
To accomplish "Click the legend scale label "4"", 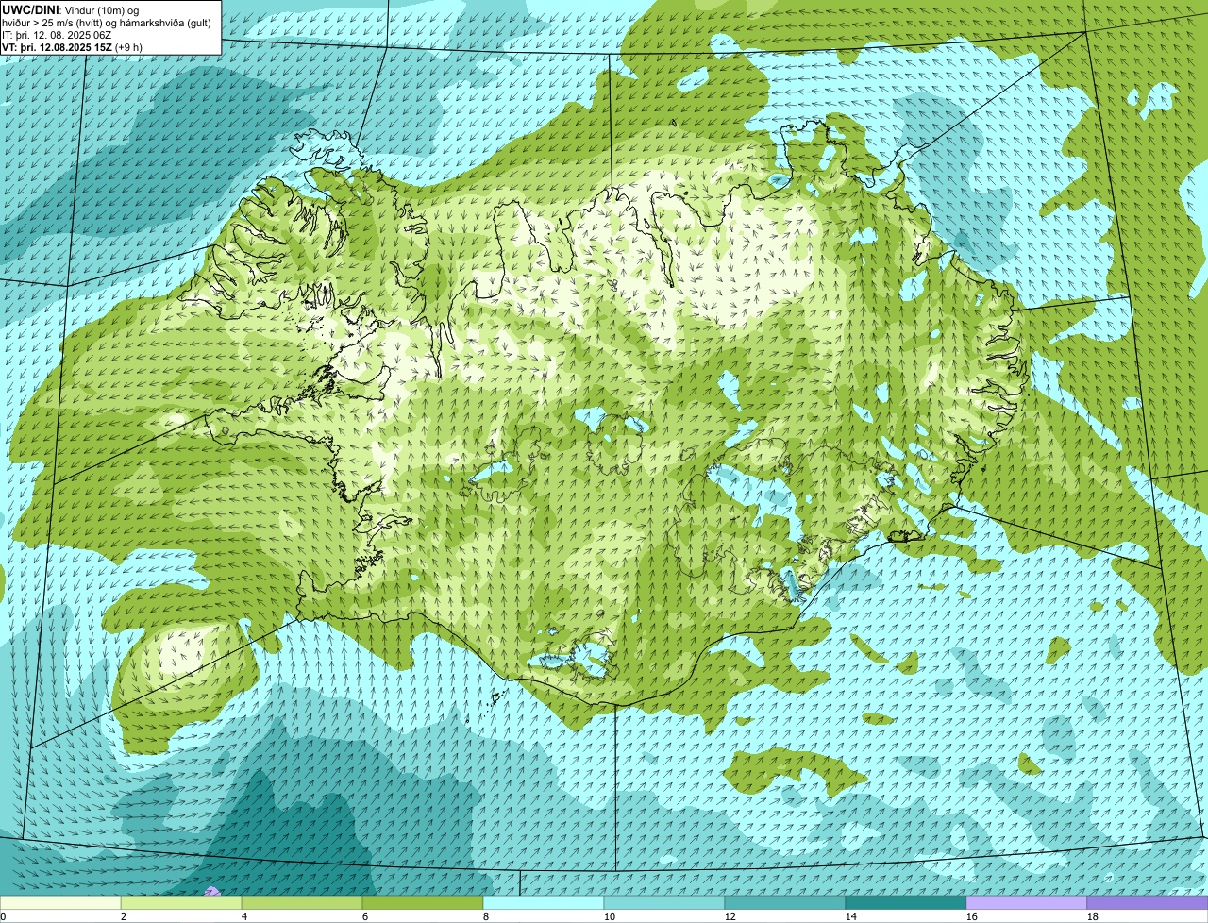I will click(244, 916).
